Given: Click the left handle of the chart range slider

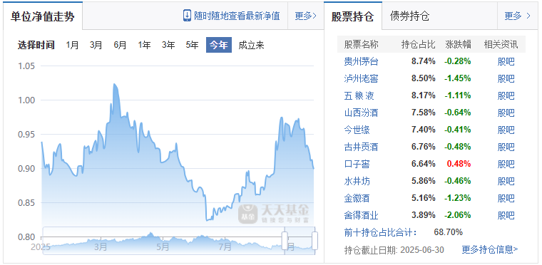Looking at the screenshot, I should point(285,241).
